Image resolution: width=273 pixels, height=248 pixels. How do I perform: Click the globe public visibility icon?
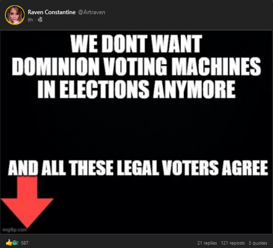[x=40, y=20]
